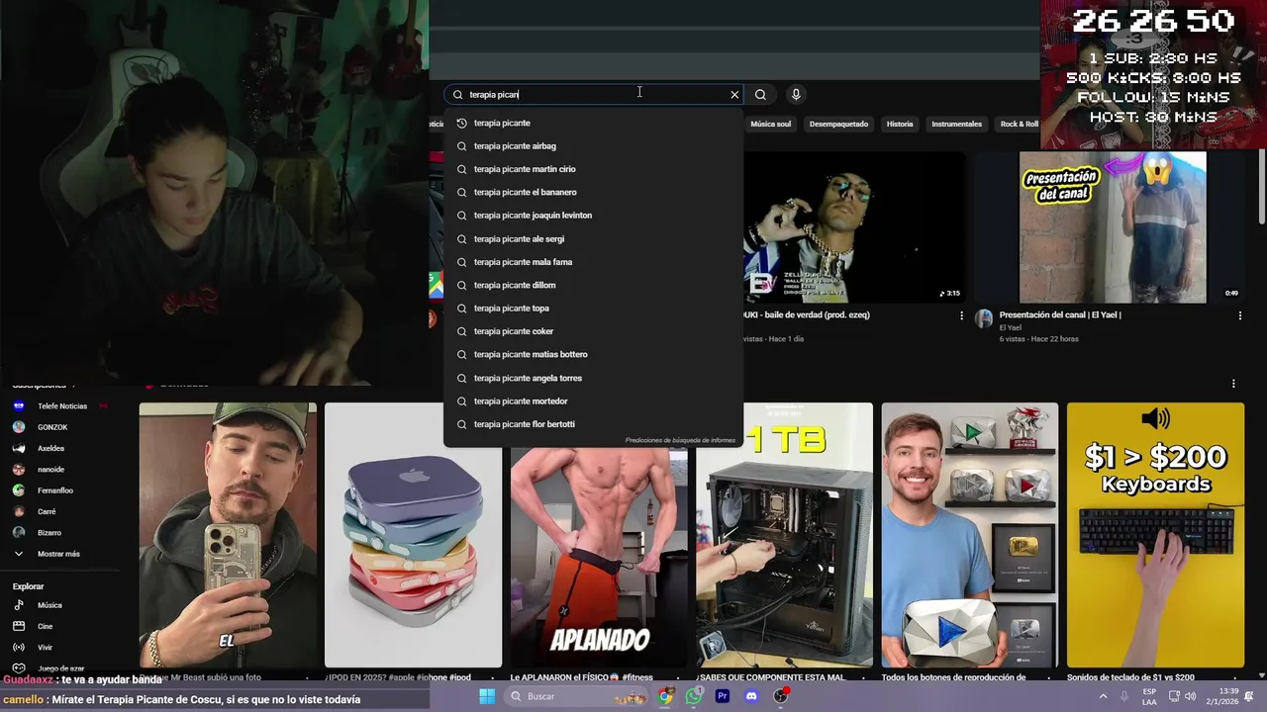Viewport: 1267px width, 712px height.
Task: Open 'Juego de azar' in Explorar
Action: (61, 668)
